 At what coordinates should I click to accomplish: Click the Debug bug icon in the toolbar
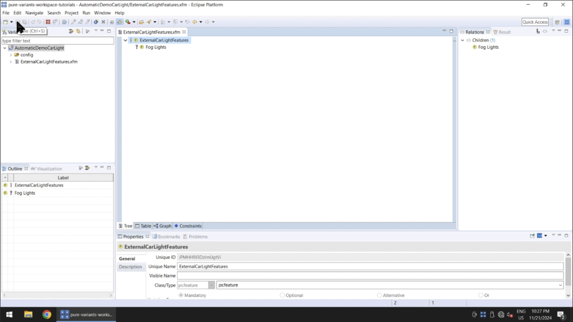pyautogui.click(x=96, y=22)
